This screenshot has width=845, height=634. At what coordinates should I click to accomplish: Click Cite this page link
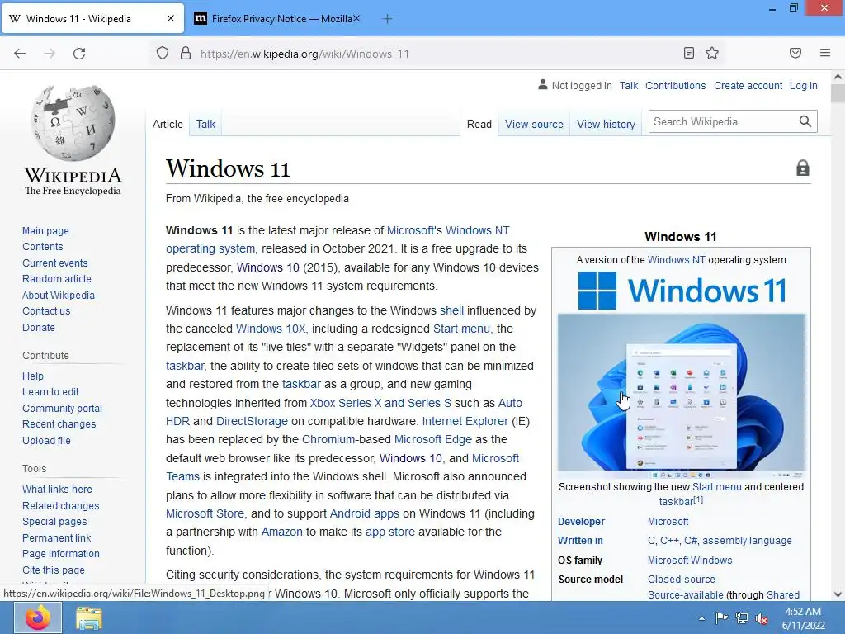(54, 570)
